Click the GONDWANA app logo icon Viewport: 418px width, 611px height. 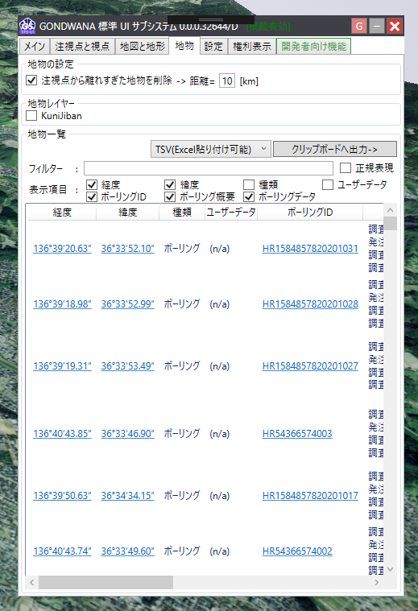27,26
